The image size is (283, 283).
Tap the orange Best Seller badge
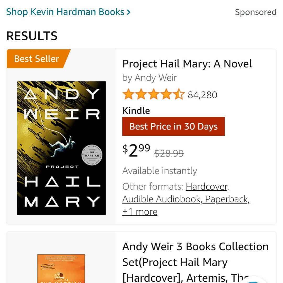(x=37, y=59)
